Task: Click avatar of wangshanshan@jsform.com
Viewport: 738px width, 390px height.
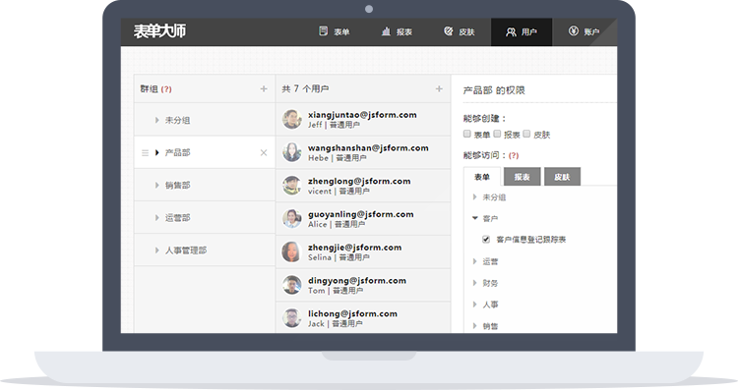Action: coord(292,152)
